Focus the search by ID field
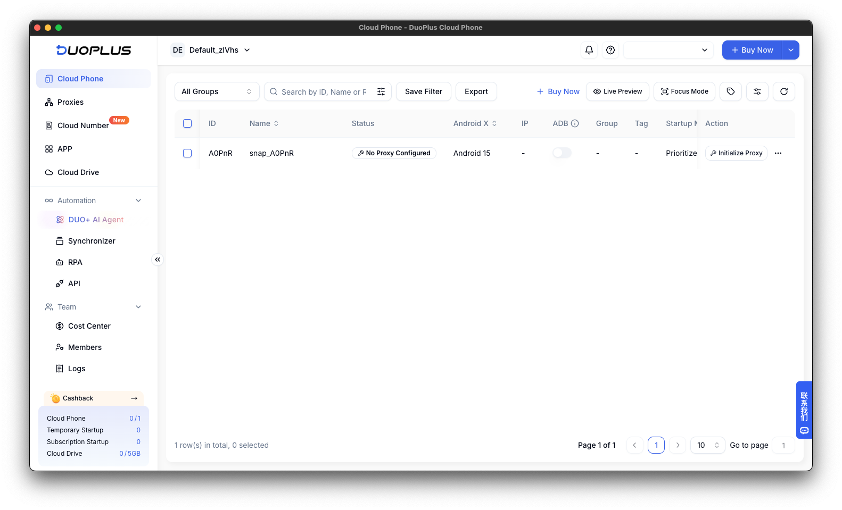This screenshot has height=510, width=842. click(324, 91)
